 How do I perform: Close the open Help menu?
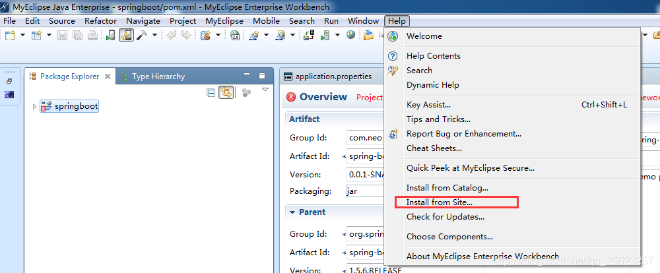pyautogui.click(x=397, y=20)
